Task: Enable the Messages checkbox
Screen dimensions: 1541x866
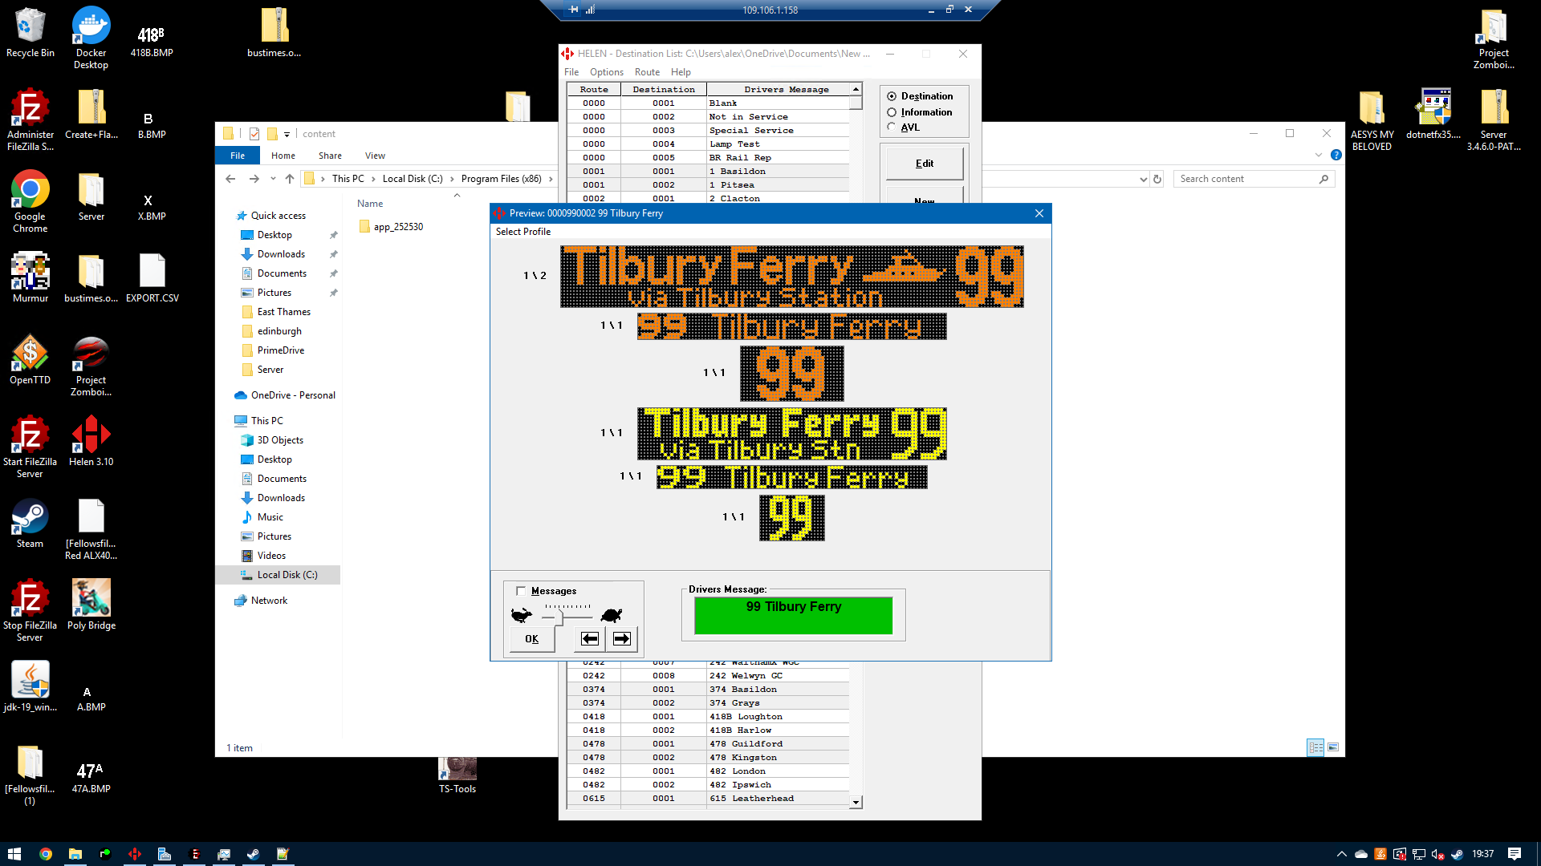Action: point(521,591)
